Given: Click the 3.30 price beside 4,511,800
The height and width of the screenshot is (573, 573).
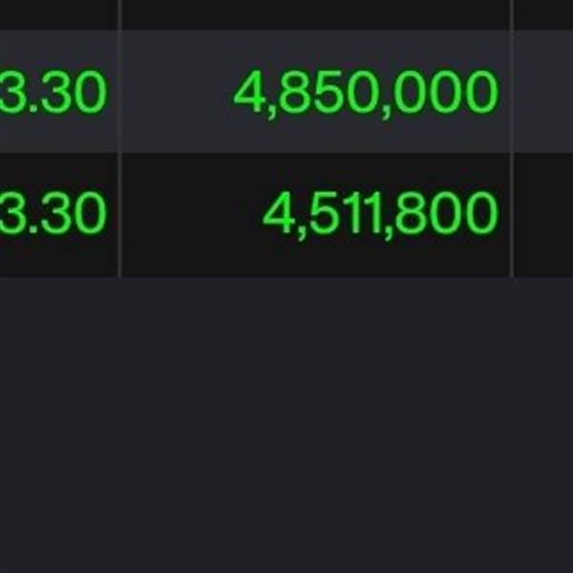Looking at the screenshot, I should [53, 214].
